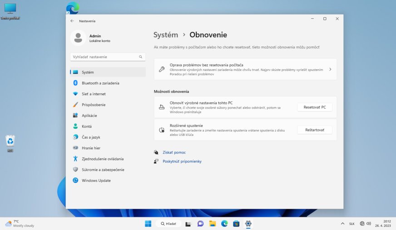Go back to Systém via breadcrumb
The image size is (396, 230).
166,35
